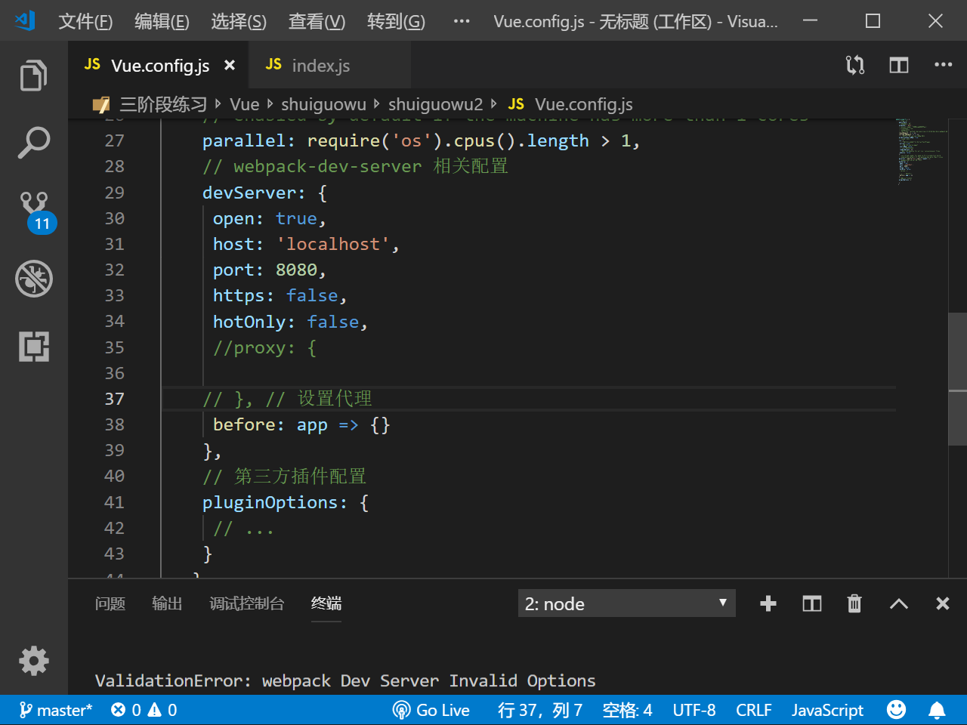Click the editor vertical scrollbar thumb
This screenshot has height=725, width=967.
pyautogui.click(x=957, y=379)
